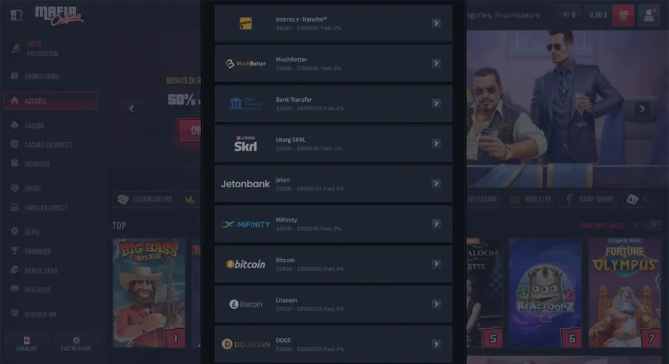Open Niveaux VIP diamond icon

click(x=14, y=313)
